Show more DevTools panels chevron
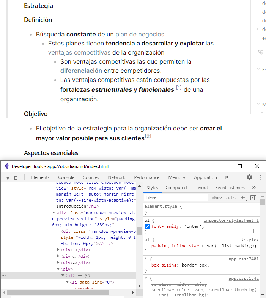This screenshot has width=266, height=298. 227,177
